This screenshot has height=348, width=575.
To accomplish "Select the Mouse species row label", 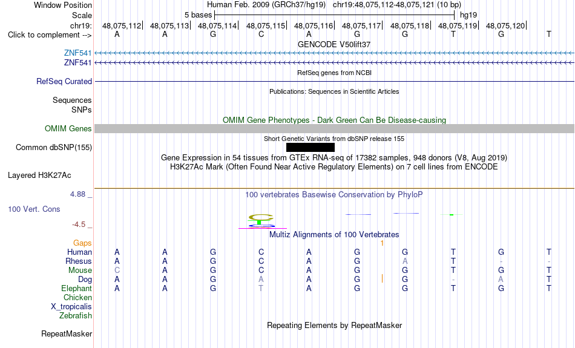I will coord(80,271).
